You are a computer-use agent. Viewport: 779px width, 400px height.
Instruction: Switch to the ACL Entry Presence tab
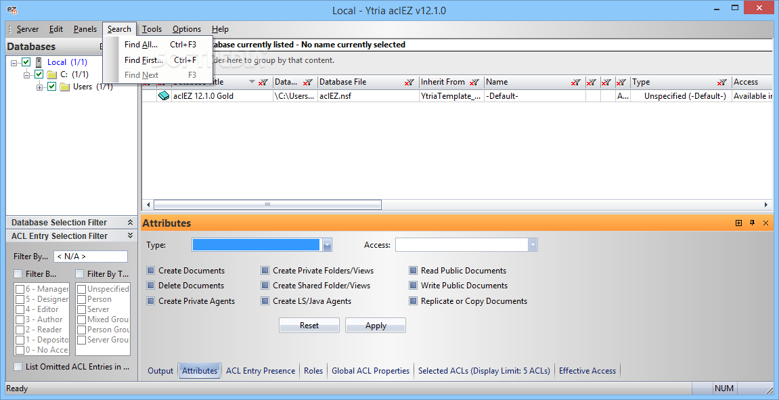pyautogui.click(x=261, y=371)
